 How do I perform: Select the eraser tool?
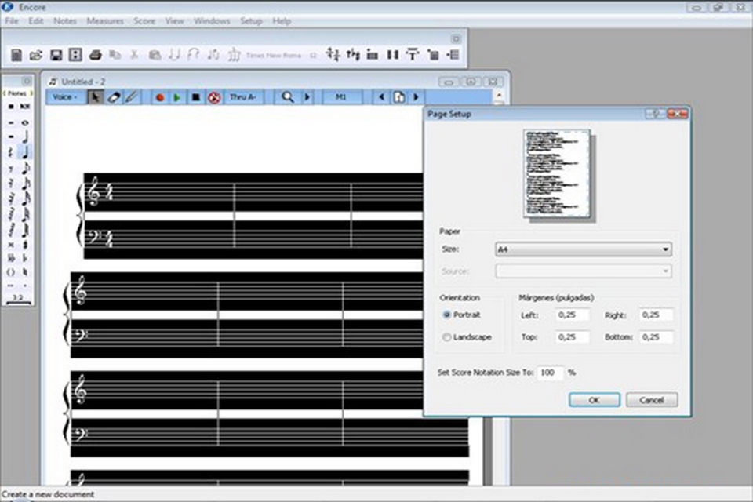(x=114, y=97)
